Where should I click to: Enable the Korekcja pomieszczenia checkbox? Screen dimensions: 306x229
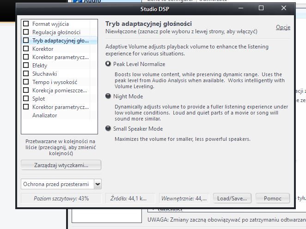click(26, 90)
